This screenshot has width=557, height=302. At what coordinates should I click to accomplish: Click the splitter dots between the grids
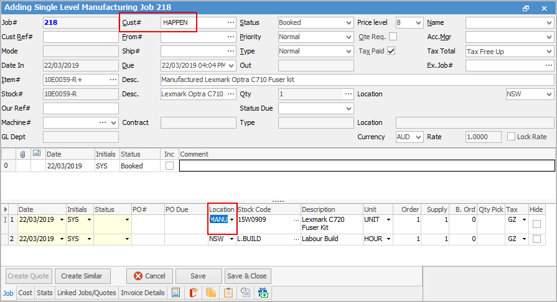pos(278,201)
